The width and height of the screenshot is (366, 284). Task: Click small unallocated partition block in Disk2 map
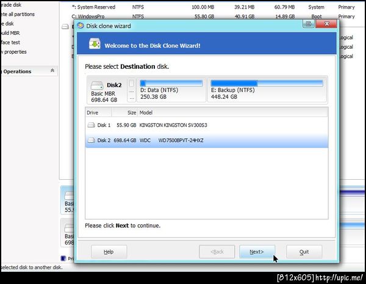pos(131,90)
